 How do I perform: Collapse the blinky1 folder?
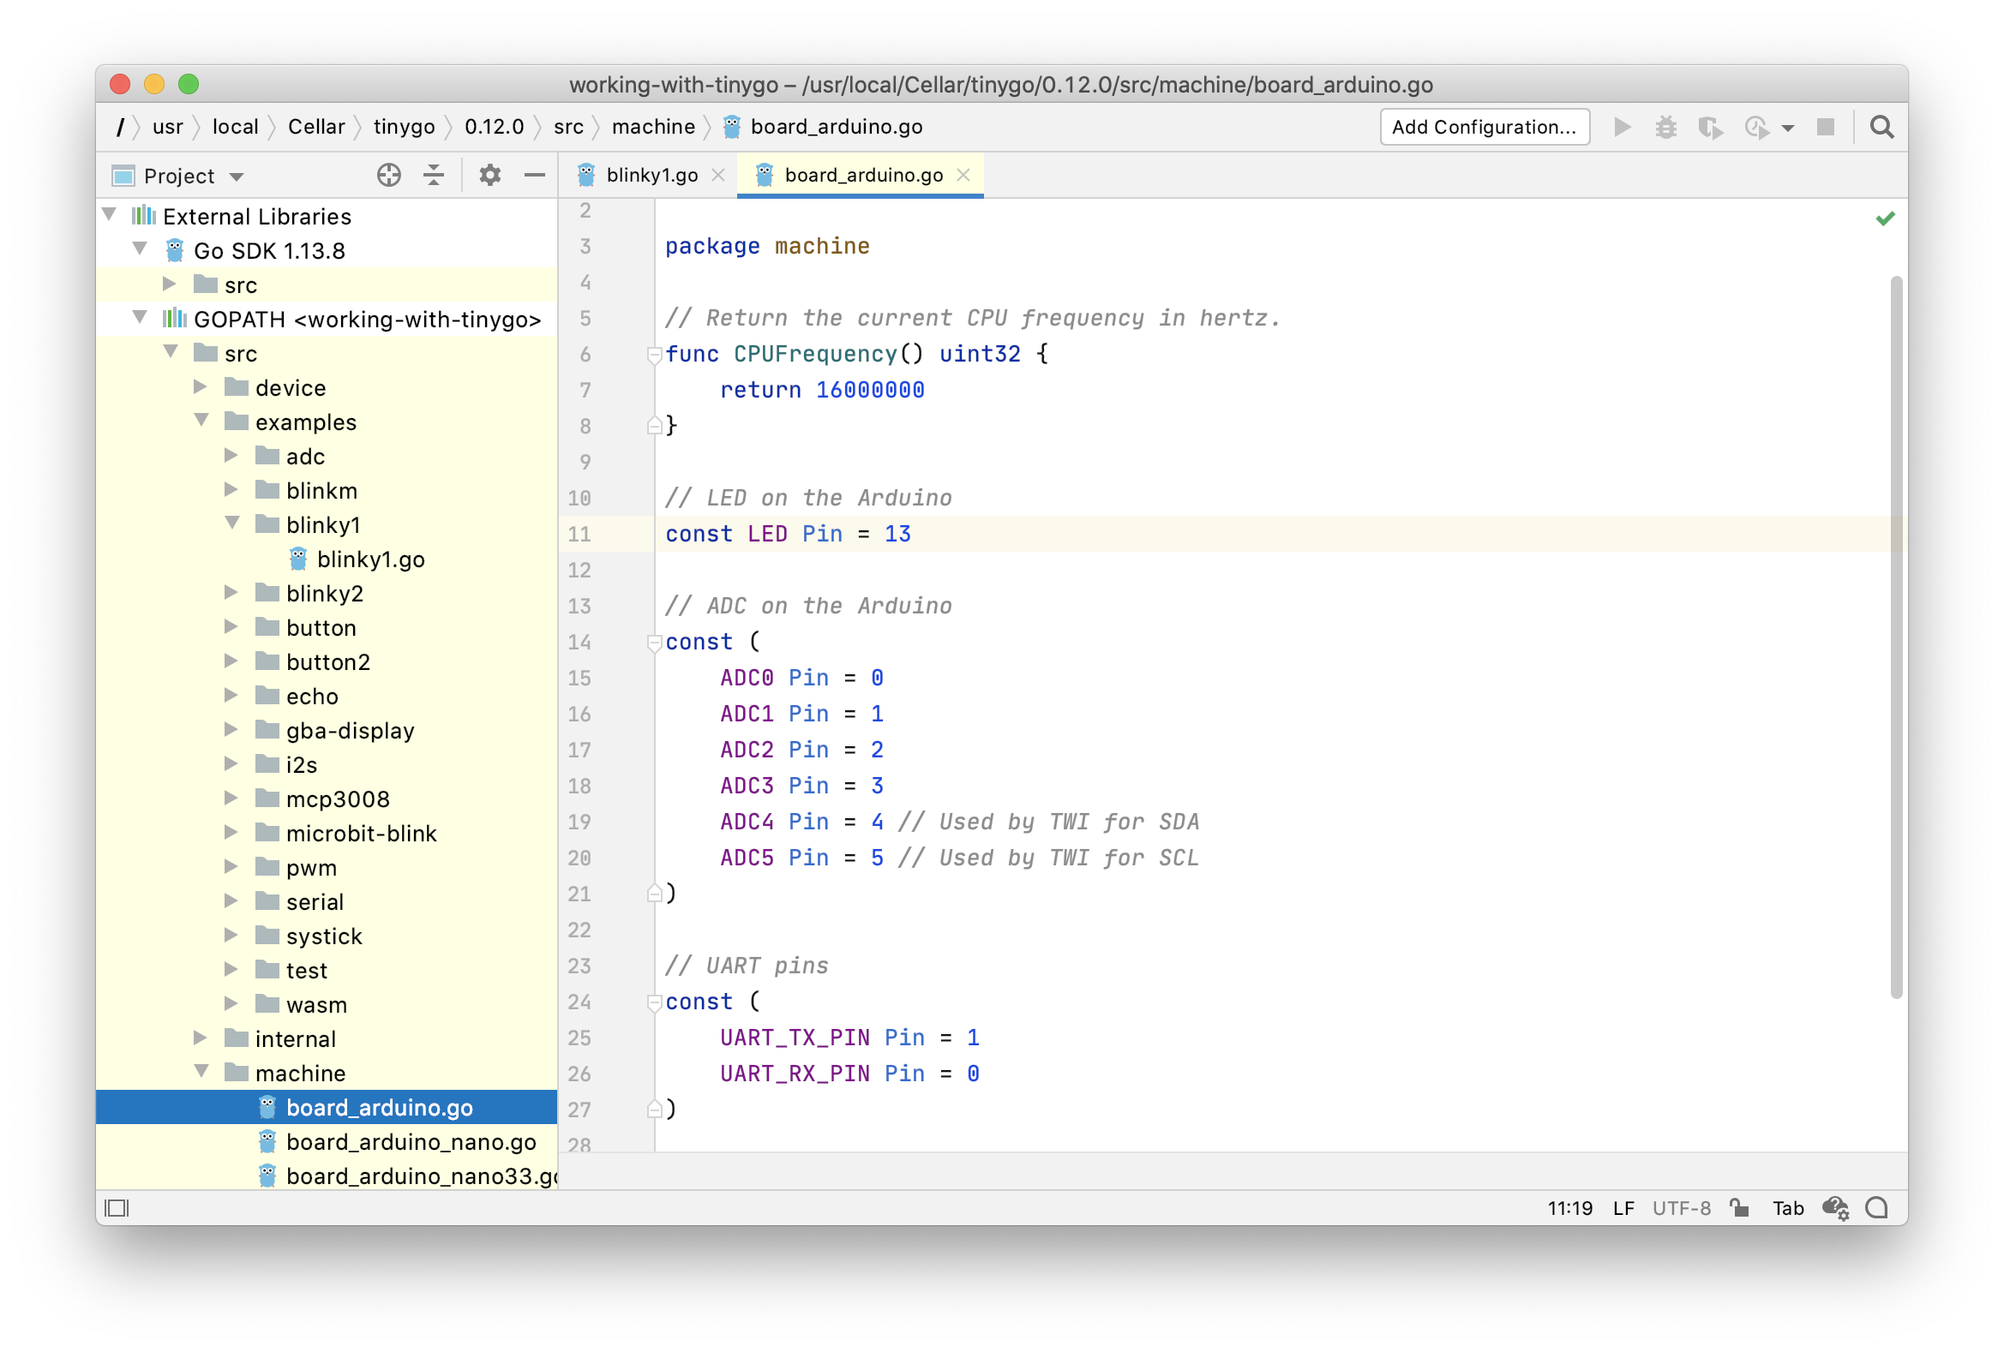(233, 523)
